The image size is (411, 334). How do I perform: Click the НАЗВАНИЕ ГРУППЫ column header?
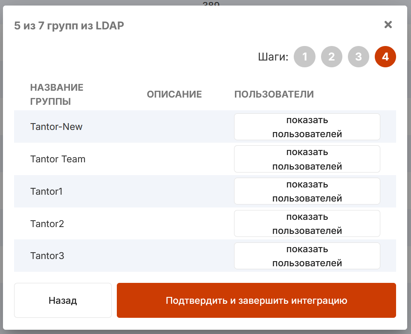(x=57, y=94)
